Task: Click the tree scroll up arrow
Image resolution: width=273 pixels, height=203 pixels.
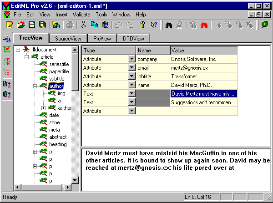Action: click(75, 50)
